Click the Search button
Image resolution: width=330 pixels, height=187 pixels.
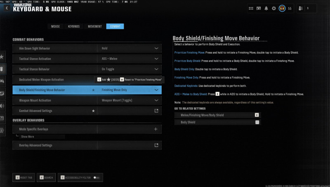point(46,178)
